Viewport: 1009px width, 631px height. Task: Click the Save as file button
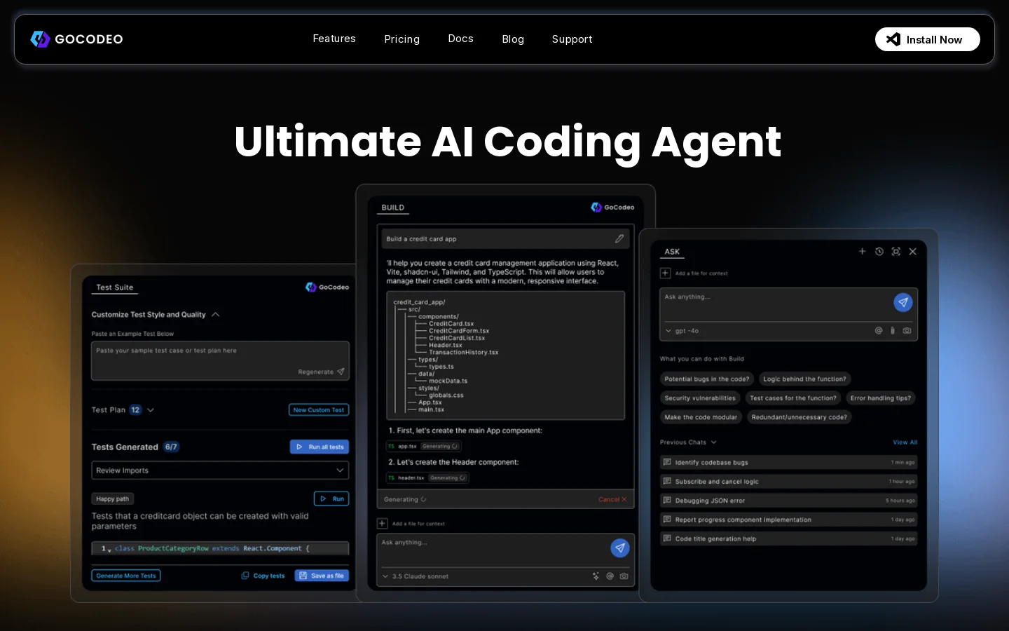322,576
